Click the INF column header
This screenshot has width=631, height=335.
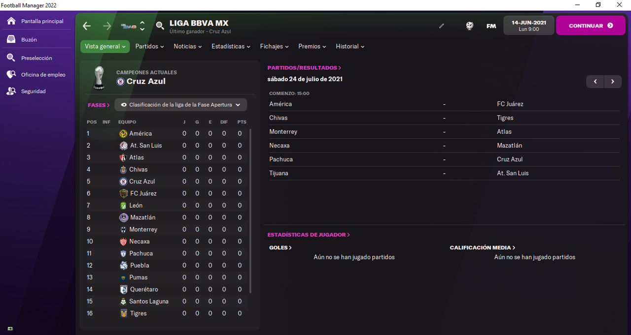106,122
